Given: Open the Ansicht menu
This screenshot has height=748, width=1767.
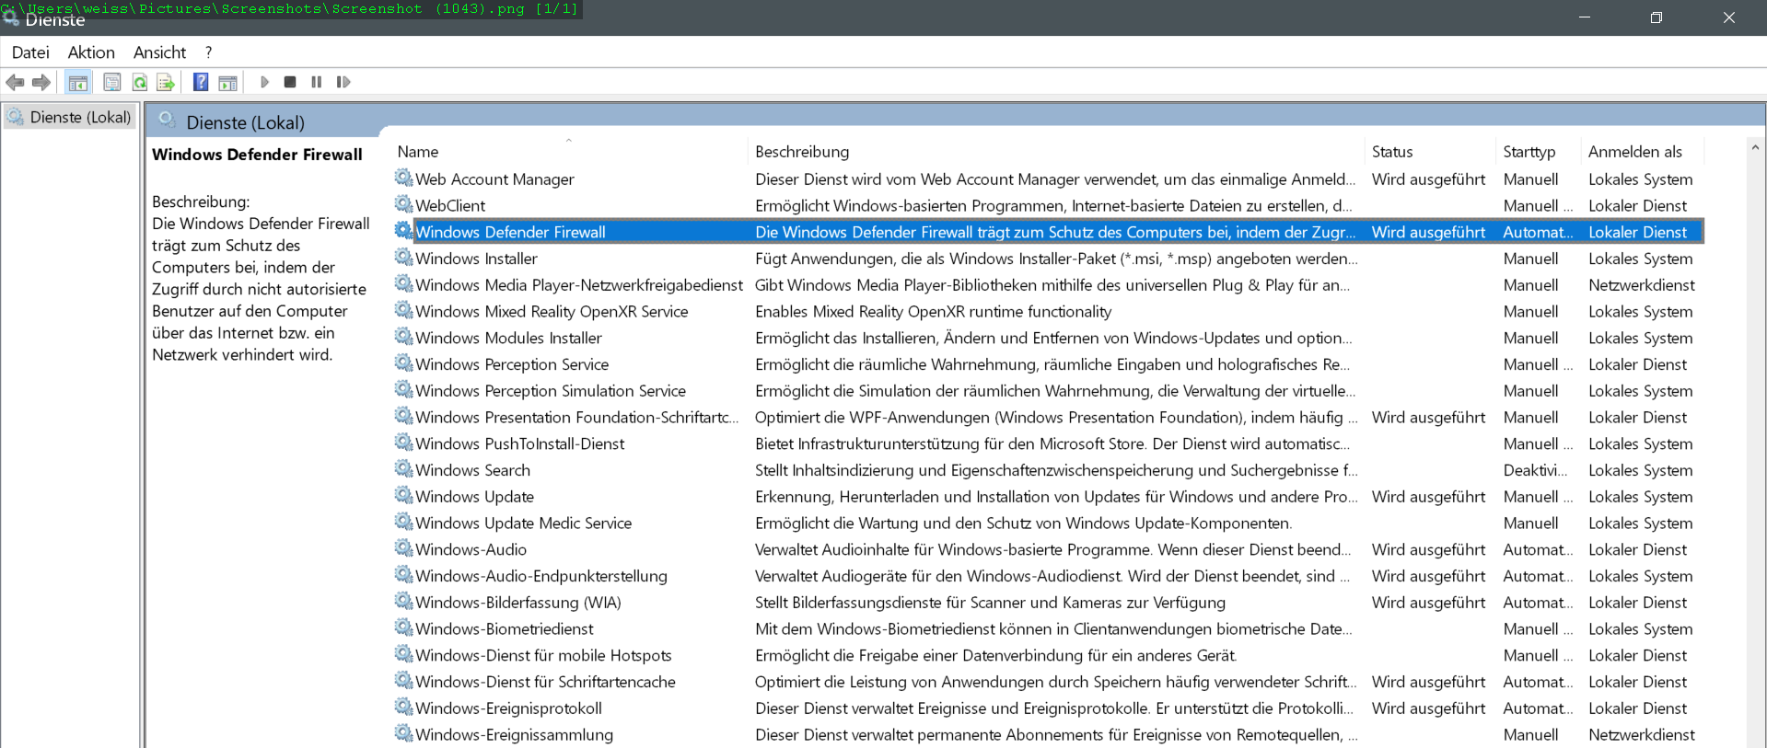Looking at the screenshot, I should [x=159, y=52].
